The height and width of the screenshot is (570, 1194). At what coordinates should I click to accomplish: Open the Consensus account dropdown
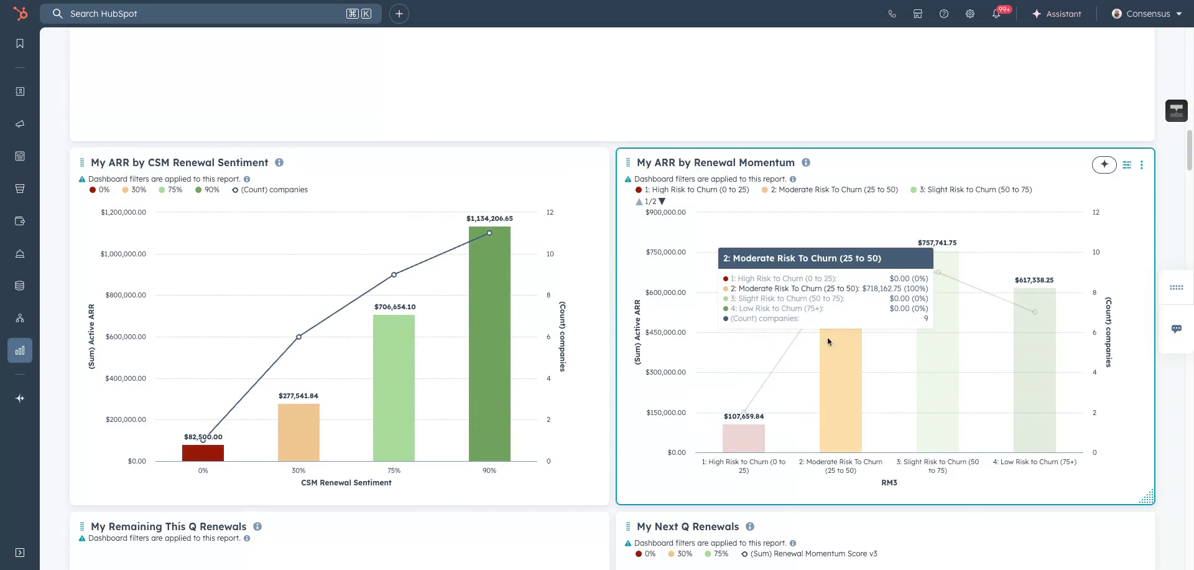pyautogui.click(x=1147, y=14)
